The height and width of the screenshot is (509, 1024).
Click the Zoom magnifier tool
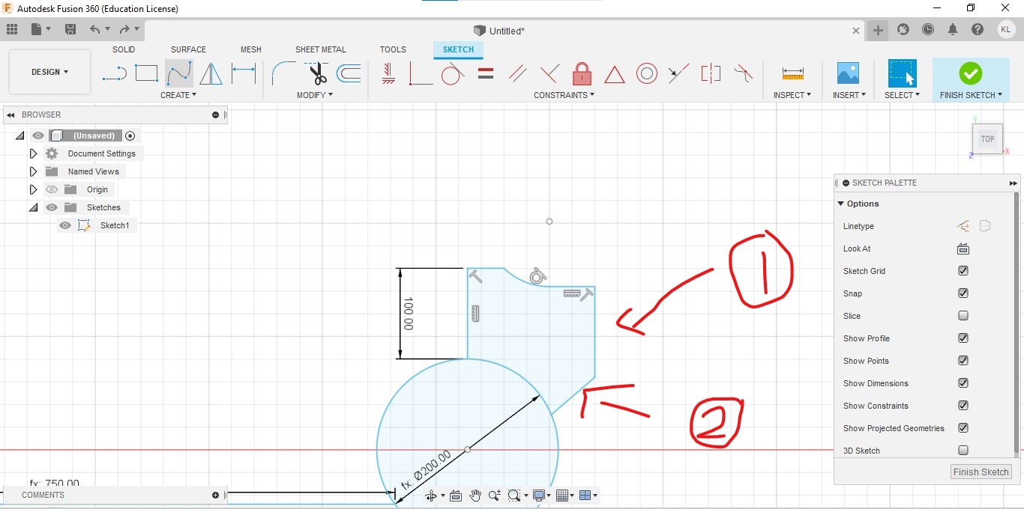point(494,496)
